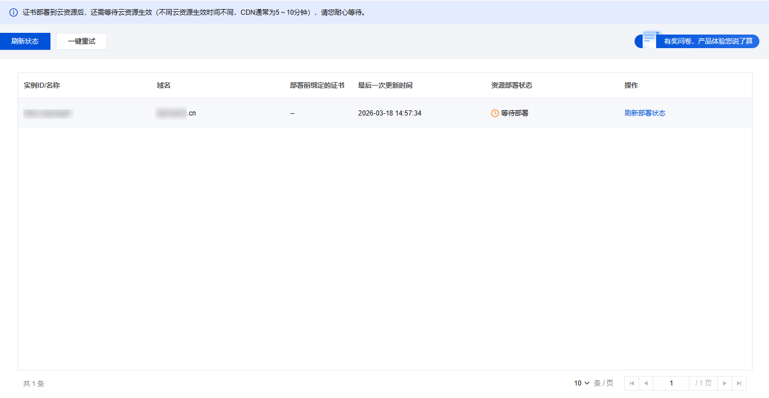Expand the 10 条/页 page size dropdown
The width and height of the screenshot is (769, 398).
(582, 383)
